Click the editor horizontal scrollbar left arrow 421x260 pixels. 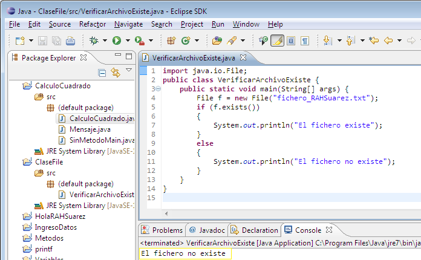click(x=166, y=213)
